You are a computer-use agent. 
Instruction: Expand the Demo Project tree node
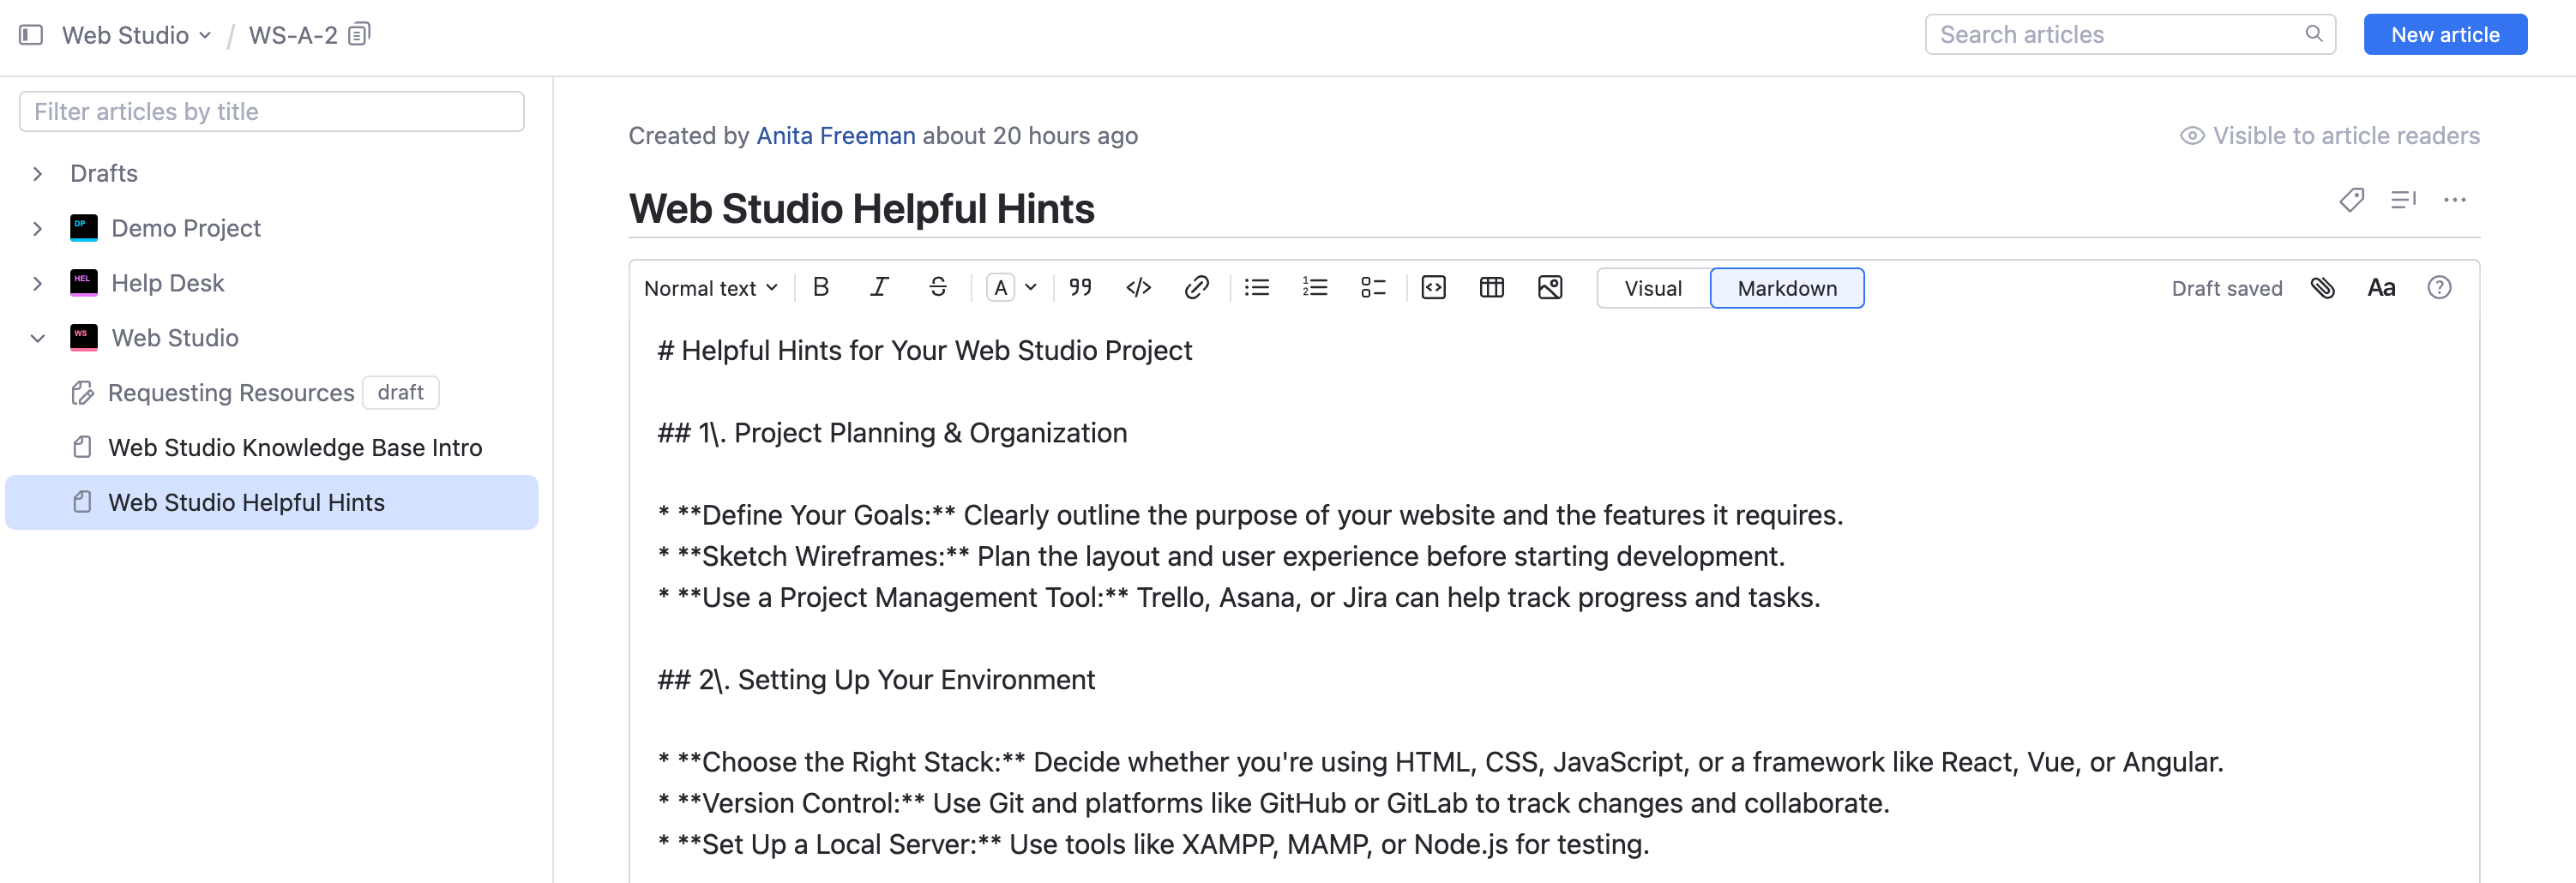(x=38, y=228)
